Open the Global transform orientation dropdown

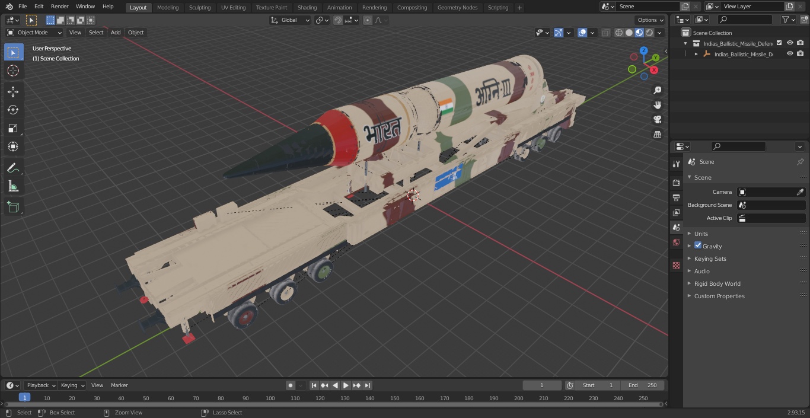(x=290, y=20)
